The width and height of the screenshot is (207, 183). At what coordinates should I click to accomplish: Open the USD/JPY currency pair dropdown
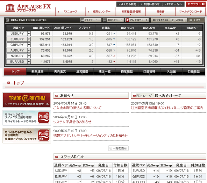29,34
